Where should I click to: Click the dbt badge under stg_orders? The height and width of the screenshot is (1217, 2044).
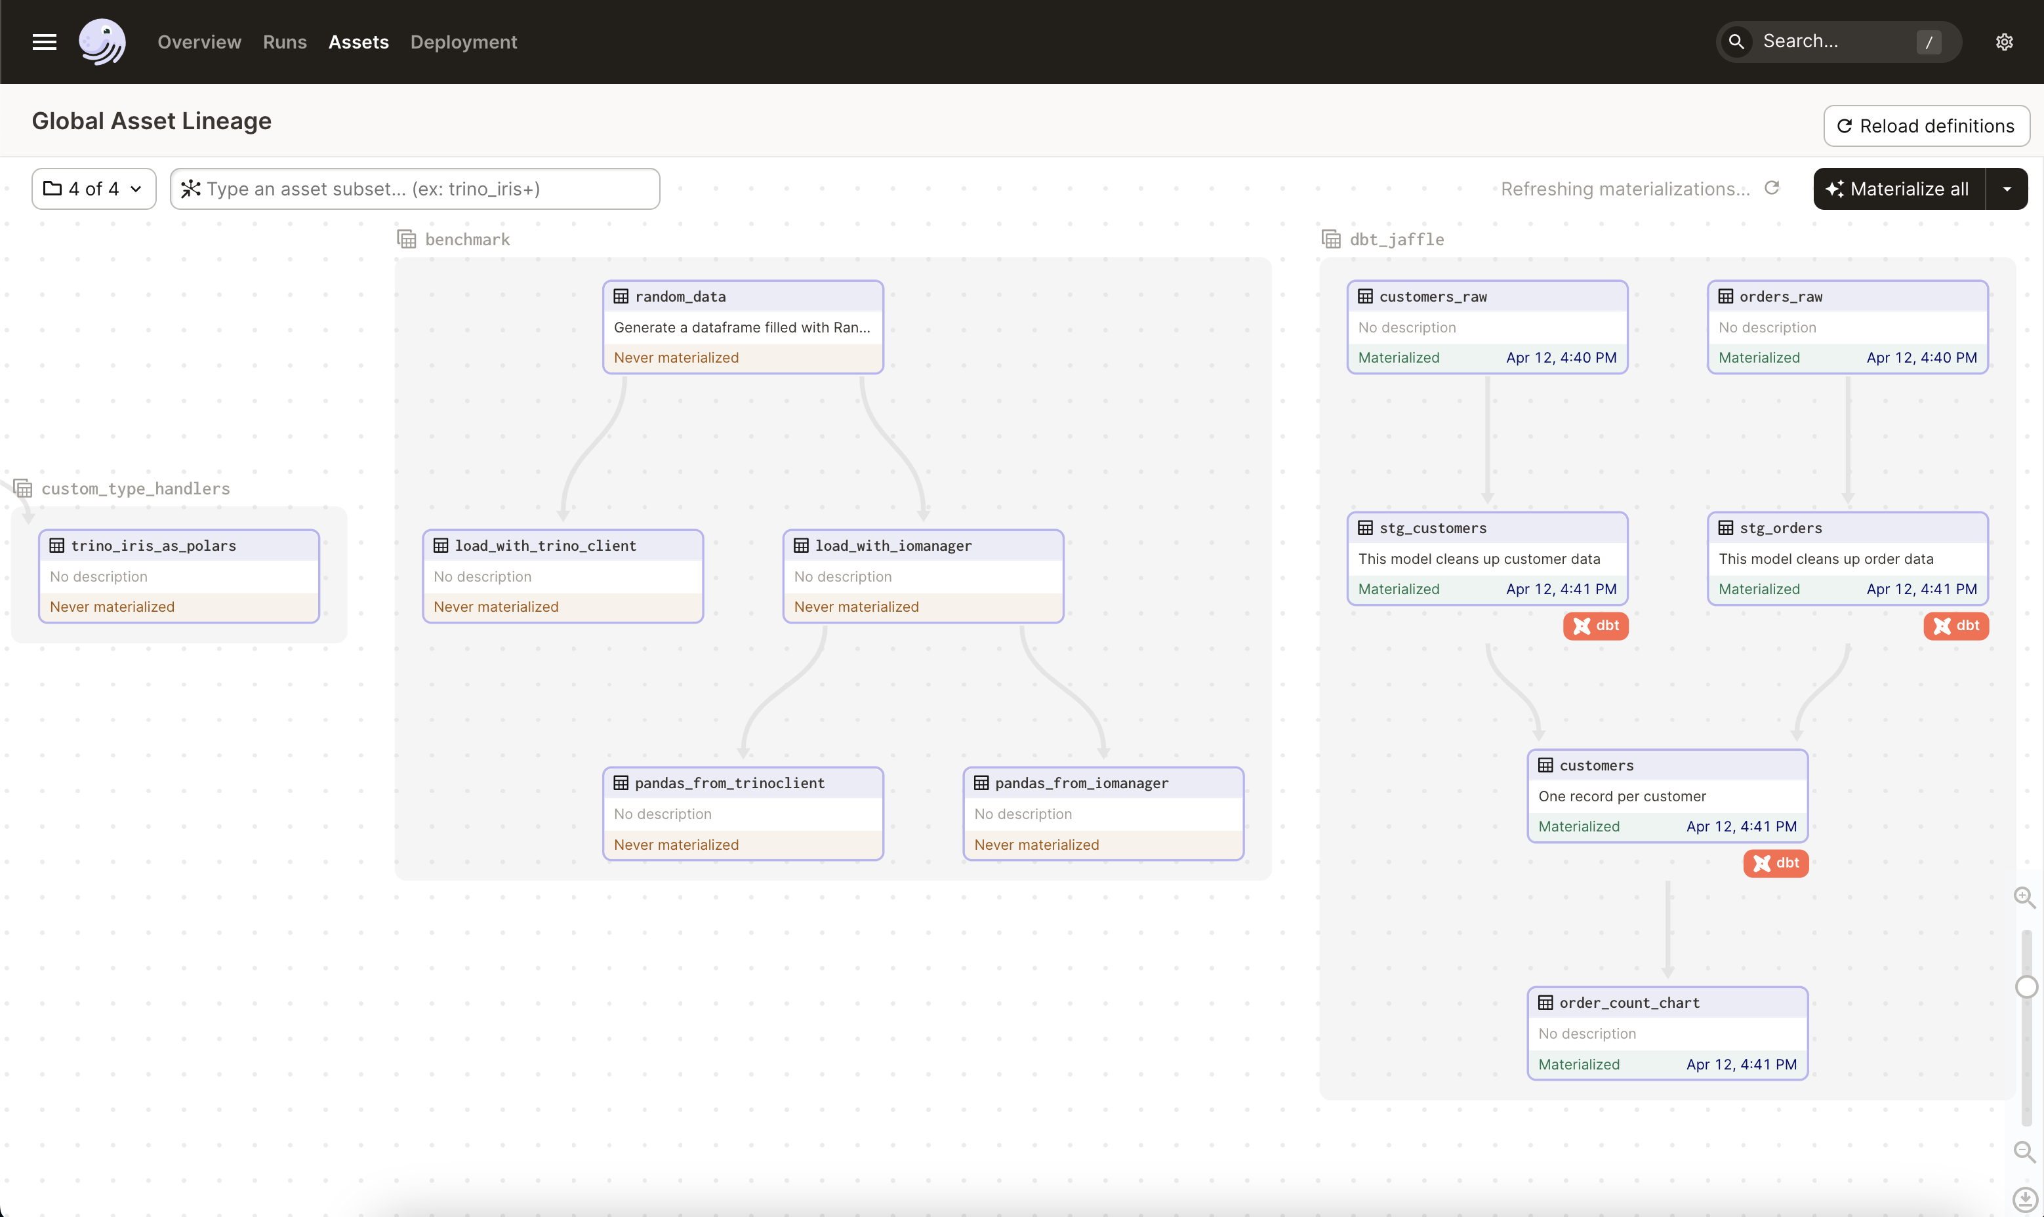[1956, 626]
